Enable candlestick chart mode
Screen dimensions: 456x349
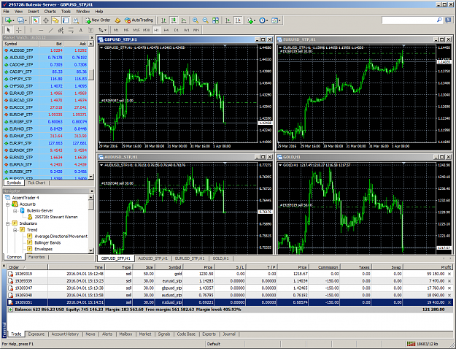[174, 20]
